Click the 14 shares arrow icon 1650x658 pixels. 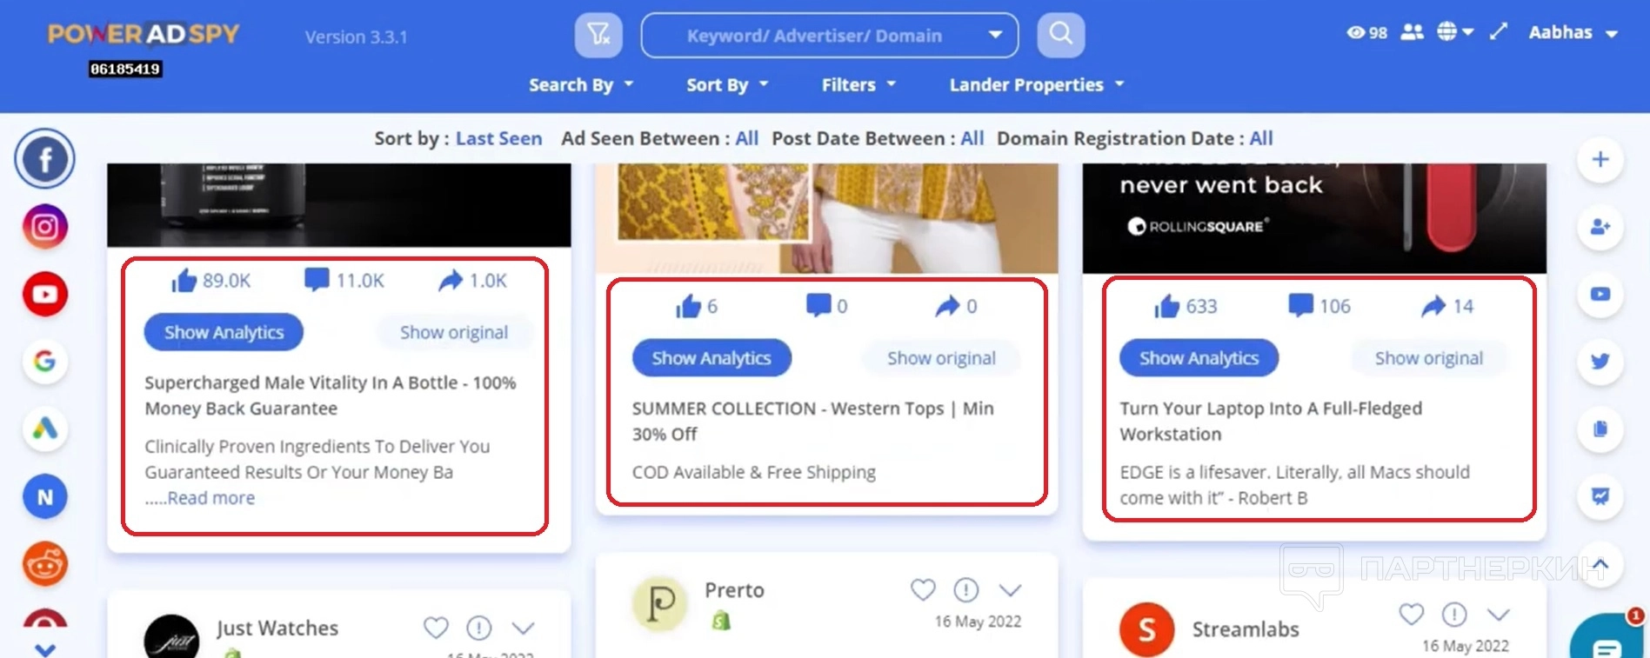point(1433,305)
